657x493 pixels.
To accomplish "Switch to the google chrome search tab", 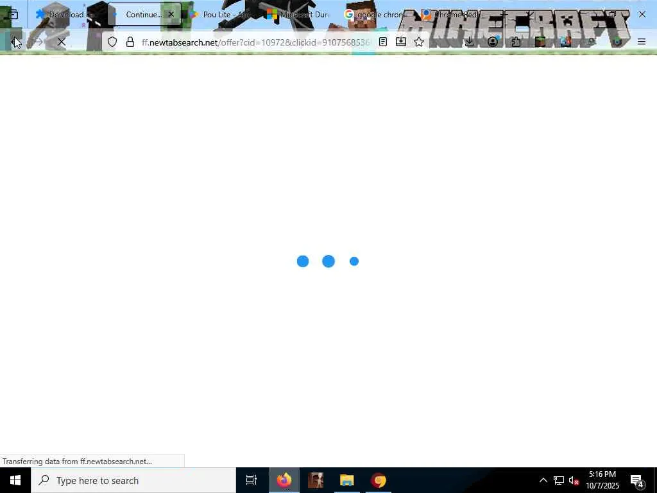I will [376, 15].
